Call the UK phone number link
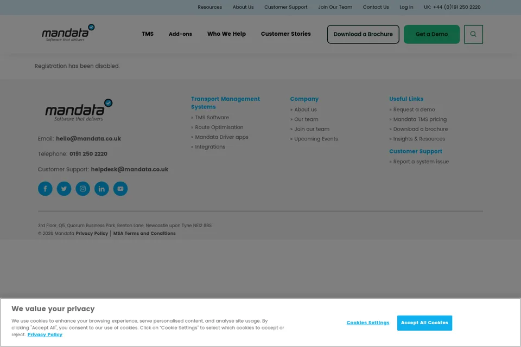The width and height of the screenshot is (521, 347). point(452,7)
